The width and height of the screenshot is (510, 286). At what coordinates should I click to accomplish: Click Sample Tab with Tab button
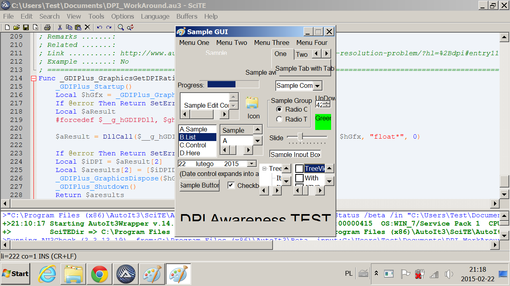pos(304,68)
